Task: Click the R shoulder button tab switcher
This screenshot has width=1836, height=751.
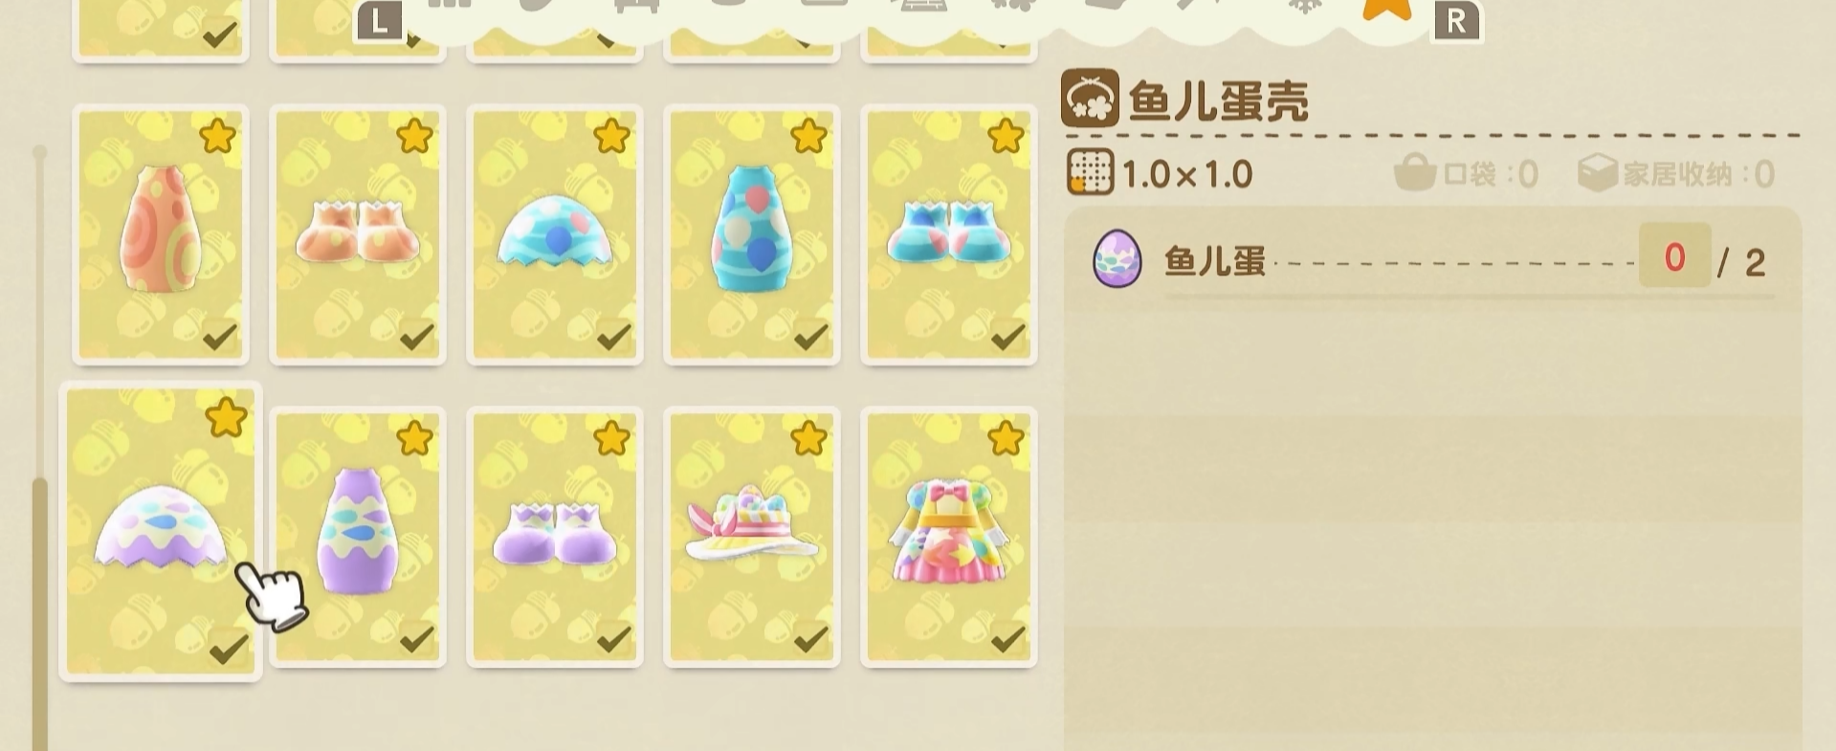Action: tap(1456, 21)
